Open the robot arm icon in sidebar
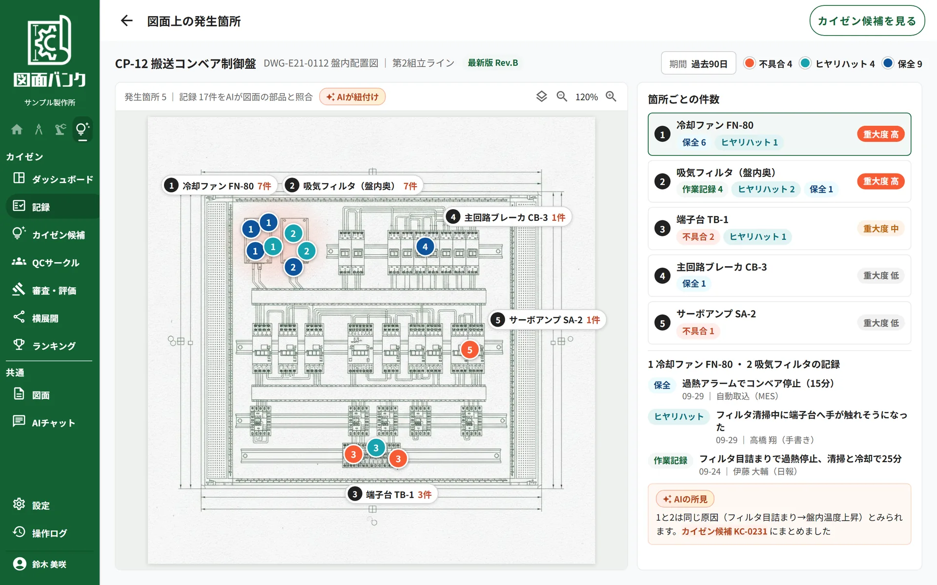 [61, 129]
